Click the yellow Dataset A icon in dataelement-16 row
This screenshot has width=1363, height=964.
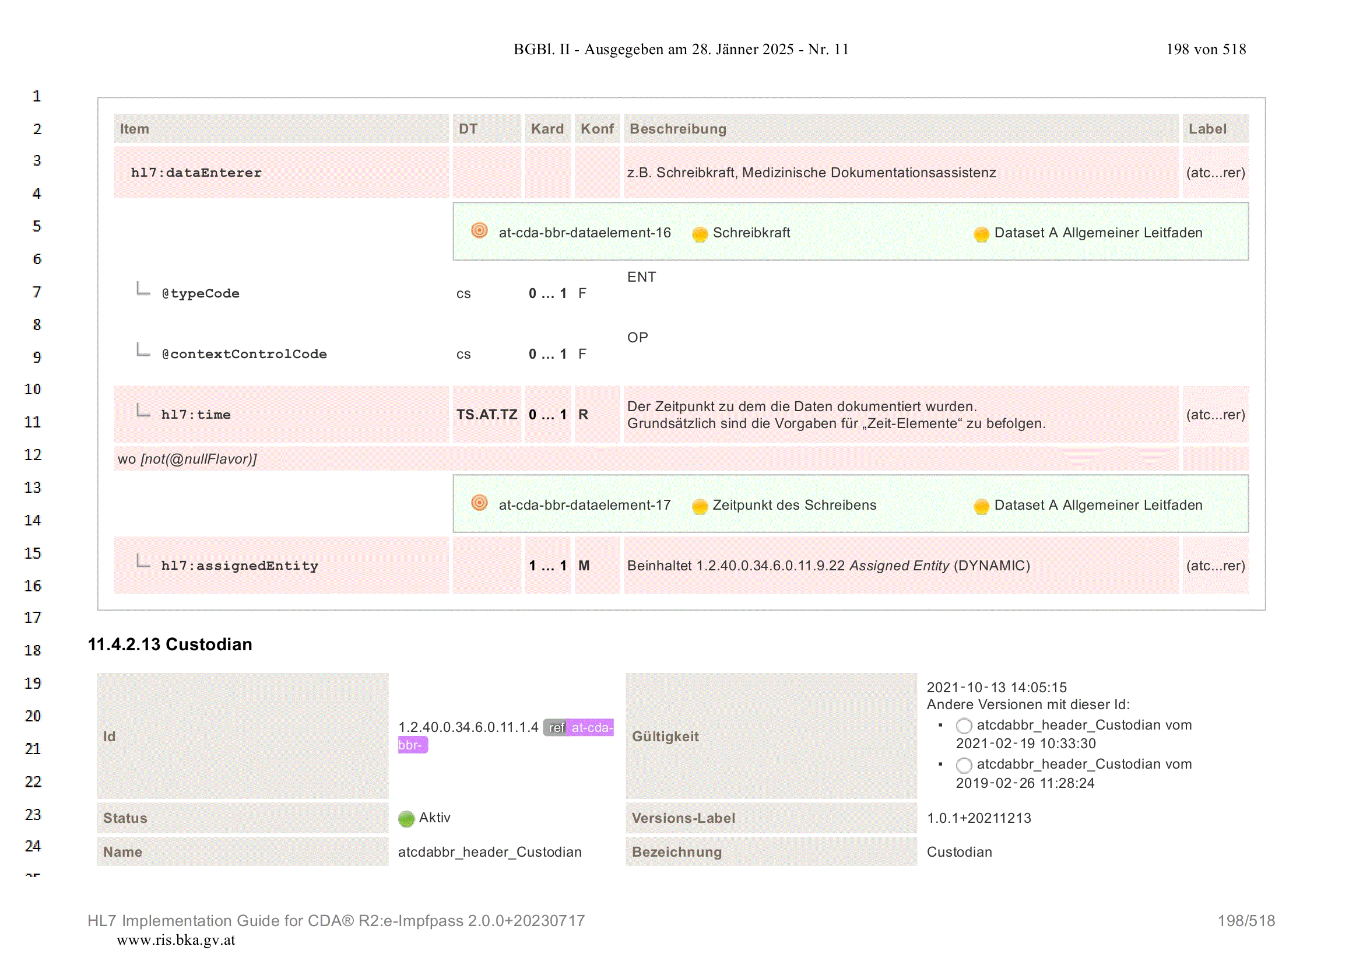pyautogui.click(x=981, y=234)
